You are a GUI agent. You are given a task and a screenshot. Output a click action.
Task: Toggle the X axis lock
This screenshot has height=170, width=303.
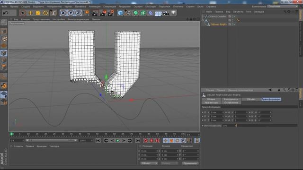pyautogui.click(x=63, y=13)
